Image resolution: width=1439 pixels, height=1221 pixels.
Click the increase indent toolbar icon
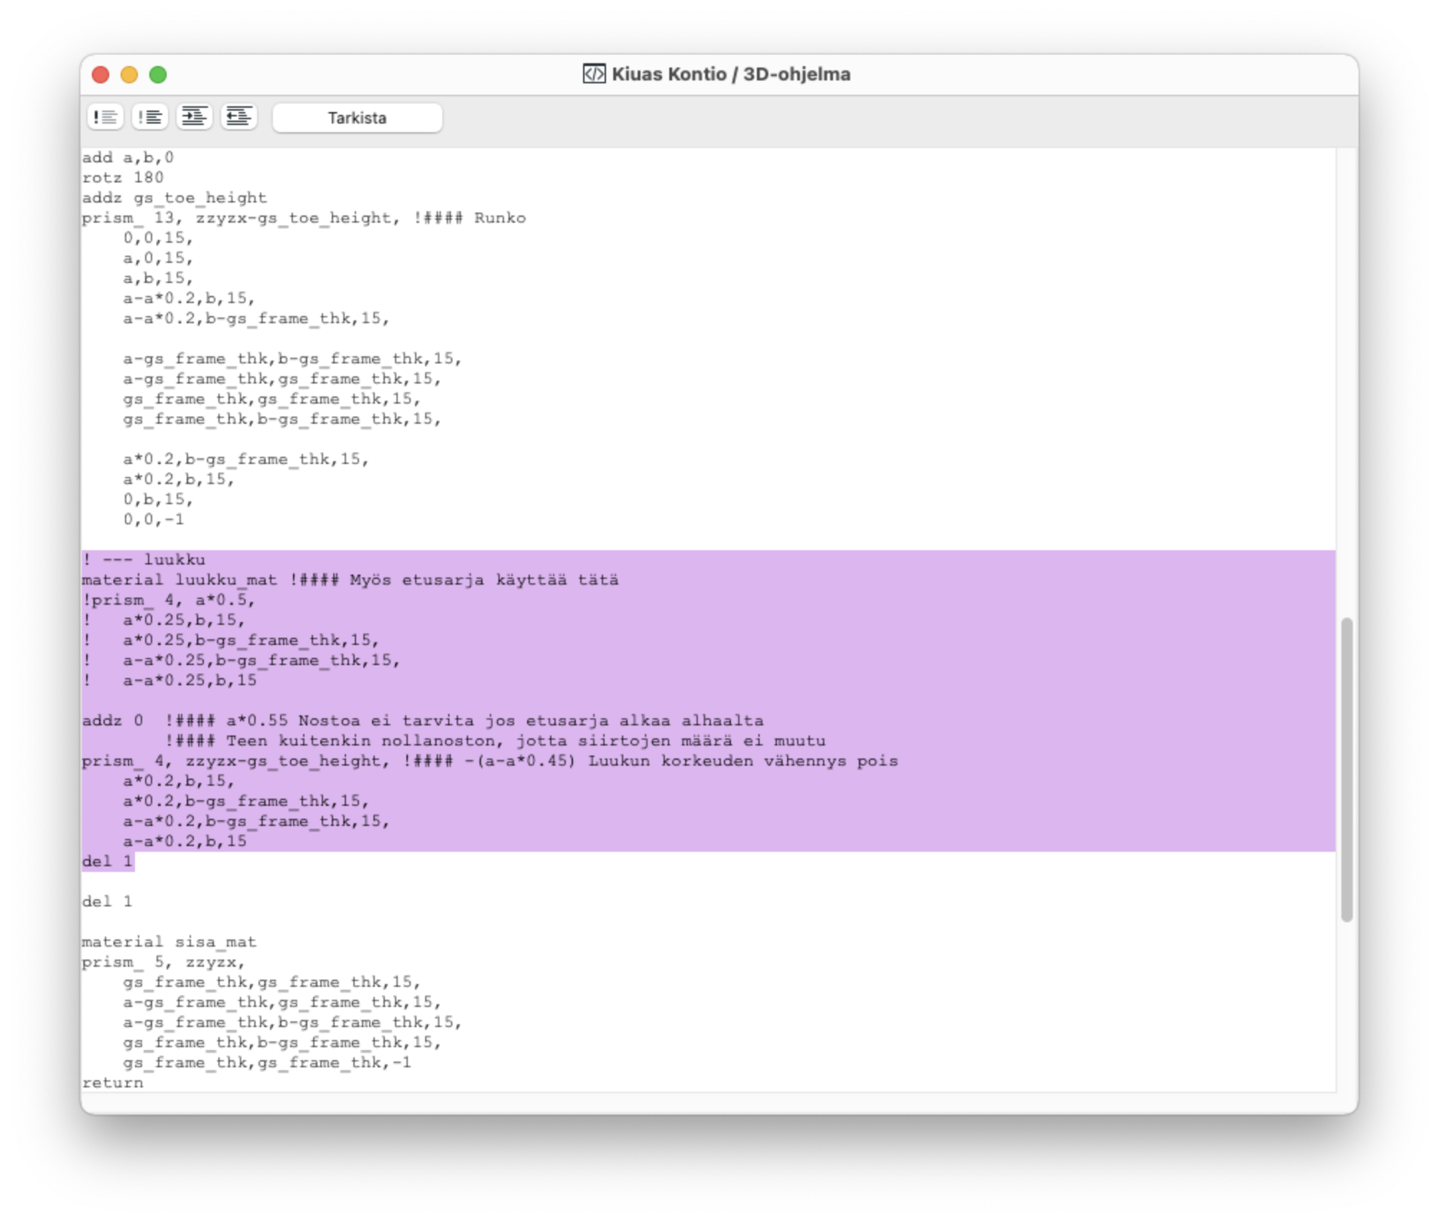tap(195, 117)
